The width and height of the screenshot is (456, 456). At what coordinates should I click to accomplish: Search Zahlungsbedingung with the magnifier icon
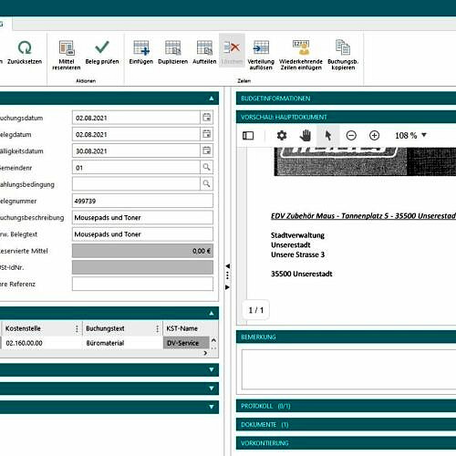[x=207, y=183]
